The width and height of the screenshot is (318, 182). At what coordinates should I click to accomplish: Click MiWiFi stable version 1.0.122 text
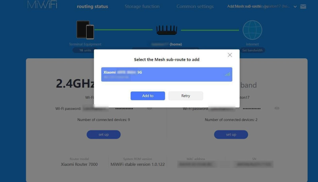(x=138, y=165)
